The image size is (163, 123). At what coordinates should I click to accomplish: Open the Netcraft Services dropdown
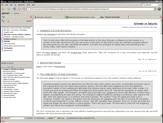17,13
